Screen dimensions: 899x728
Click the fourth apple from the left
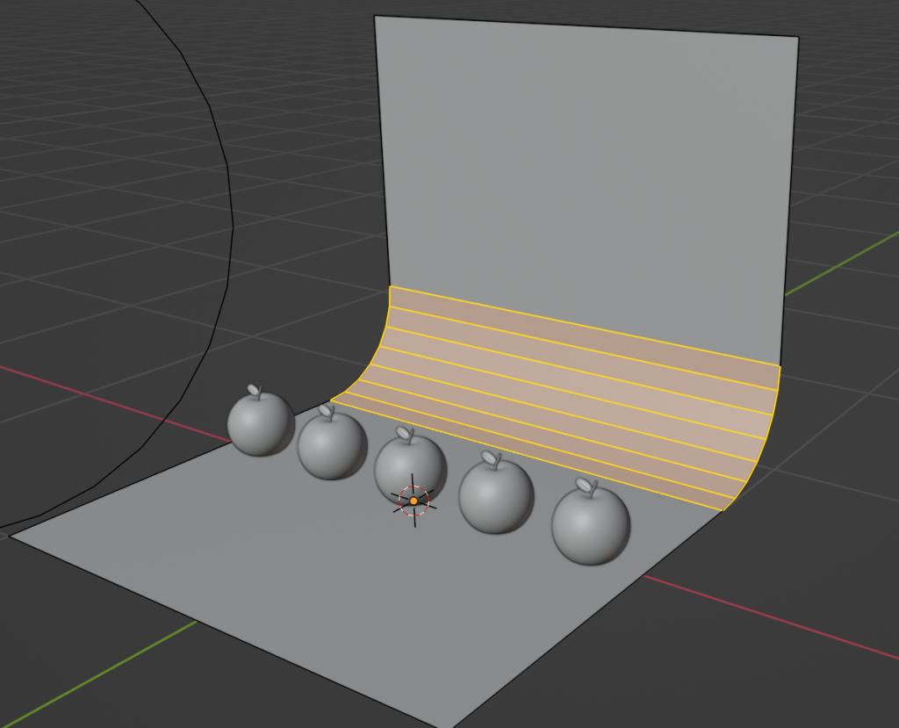coord(496,497)
